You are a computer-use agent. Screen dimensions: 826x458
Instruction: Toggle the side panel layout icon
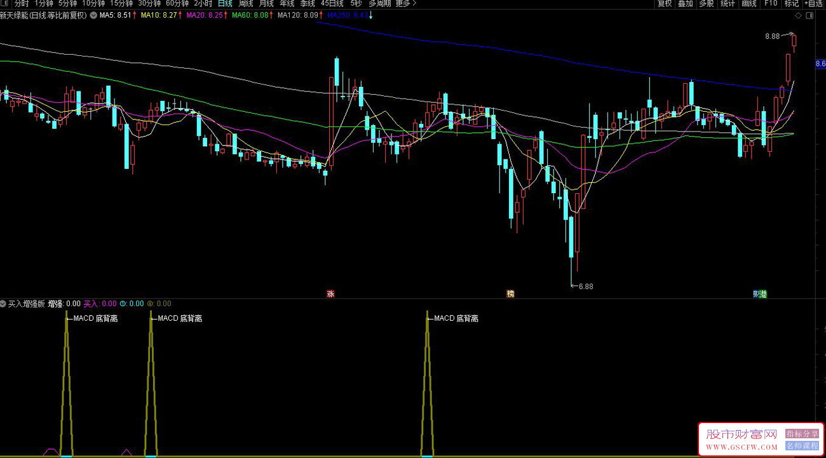[809, 16]
